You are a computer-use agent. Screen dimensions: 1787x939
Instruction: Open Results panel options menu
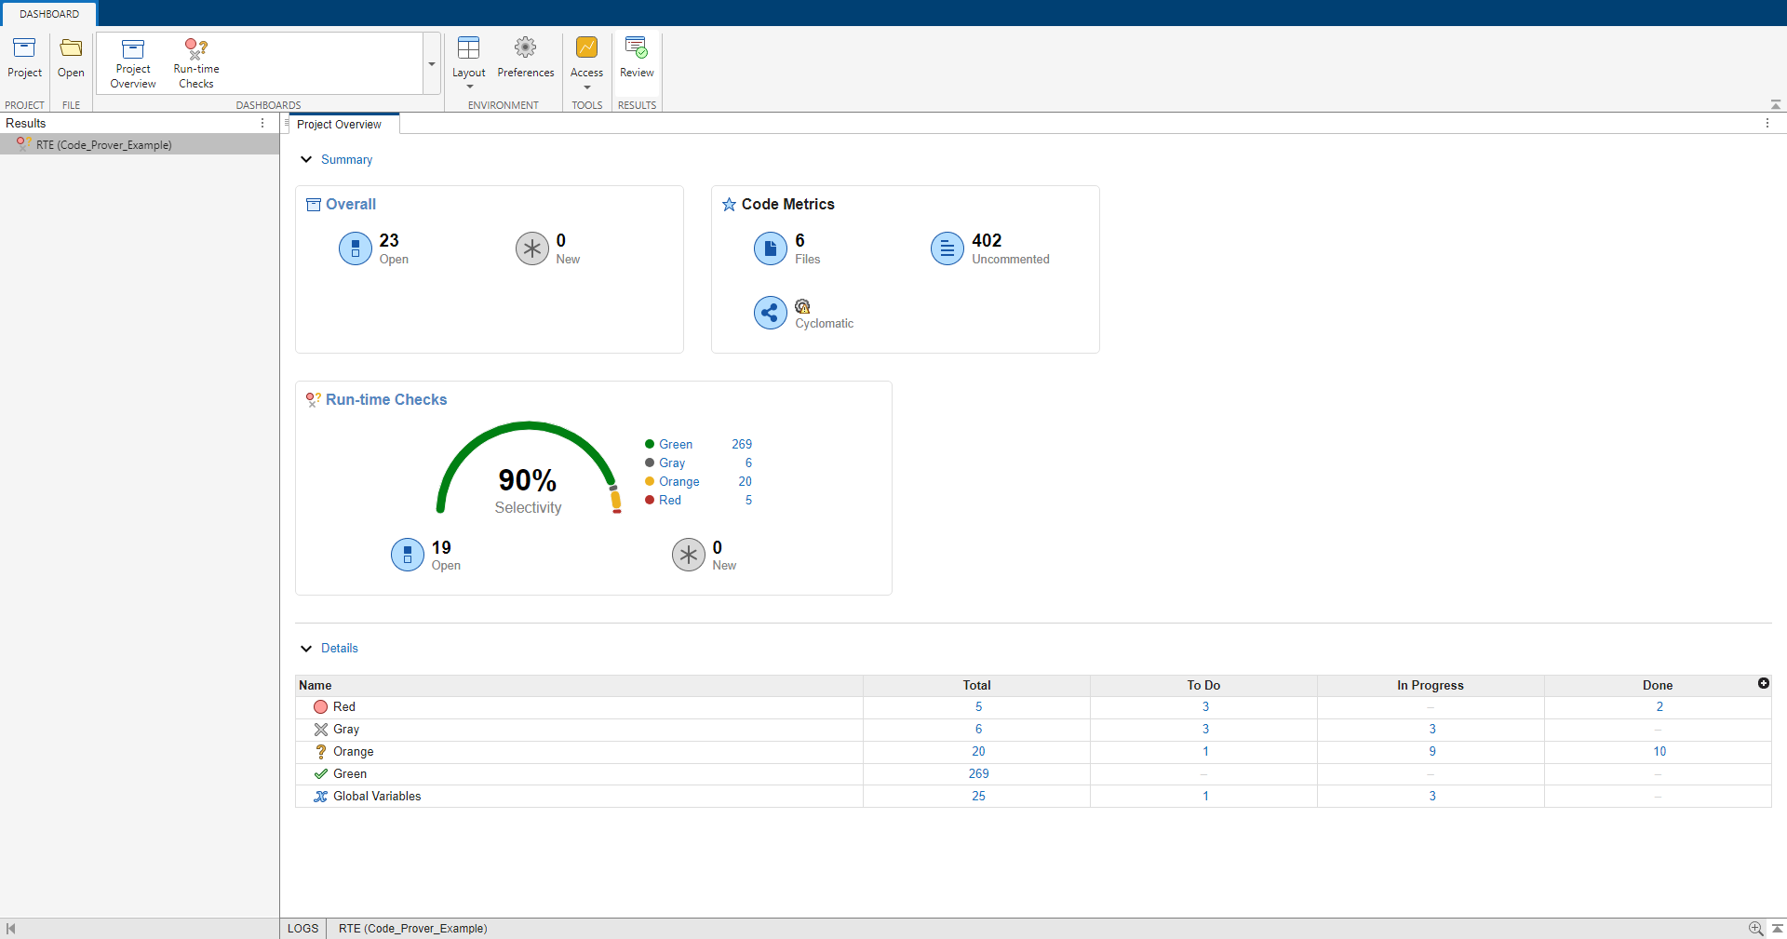(x=262, y=123)
